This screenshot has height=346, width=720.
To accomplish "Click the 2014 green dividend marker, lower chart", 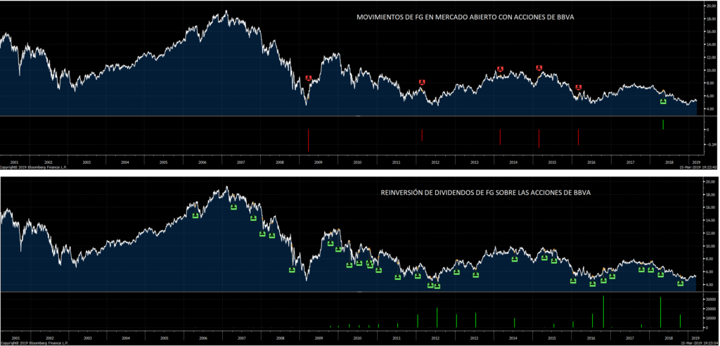I will click(514, 259).
